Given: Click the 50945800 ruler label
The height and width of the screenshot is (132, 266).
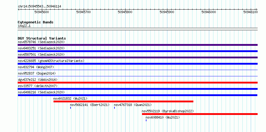Looking at the screenshot, I should 125,12.
